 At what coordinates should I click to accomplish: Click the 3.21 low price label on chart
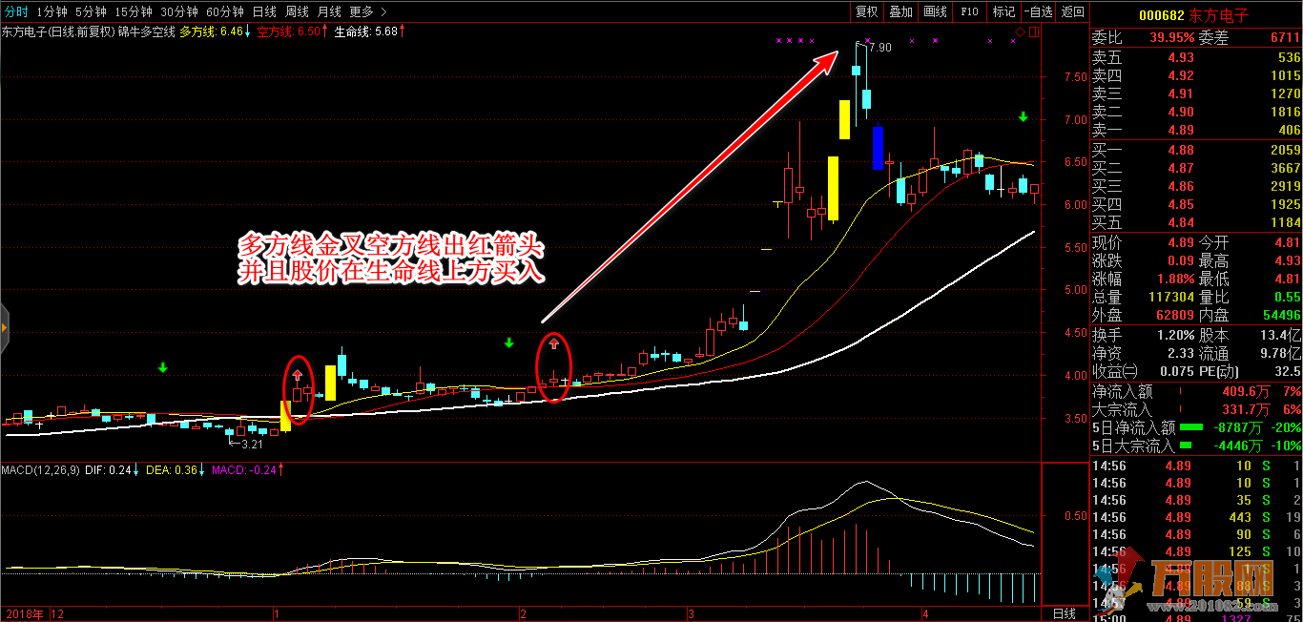(x=252, y=445)
